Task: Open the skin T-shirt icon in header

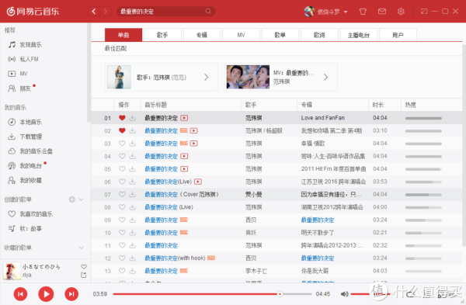Action: tap(363, 12)
